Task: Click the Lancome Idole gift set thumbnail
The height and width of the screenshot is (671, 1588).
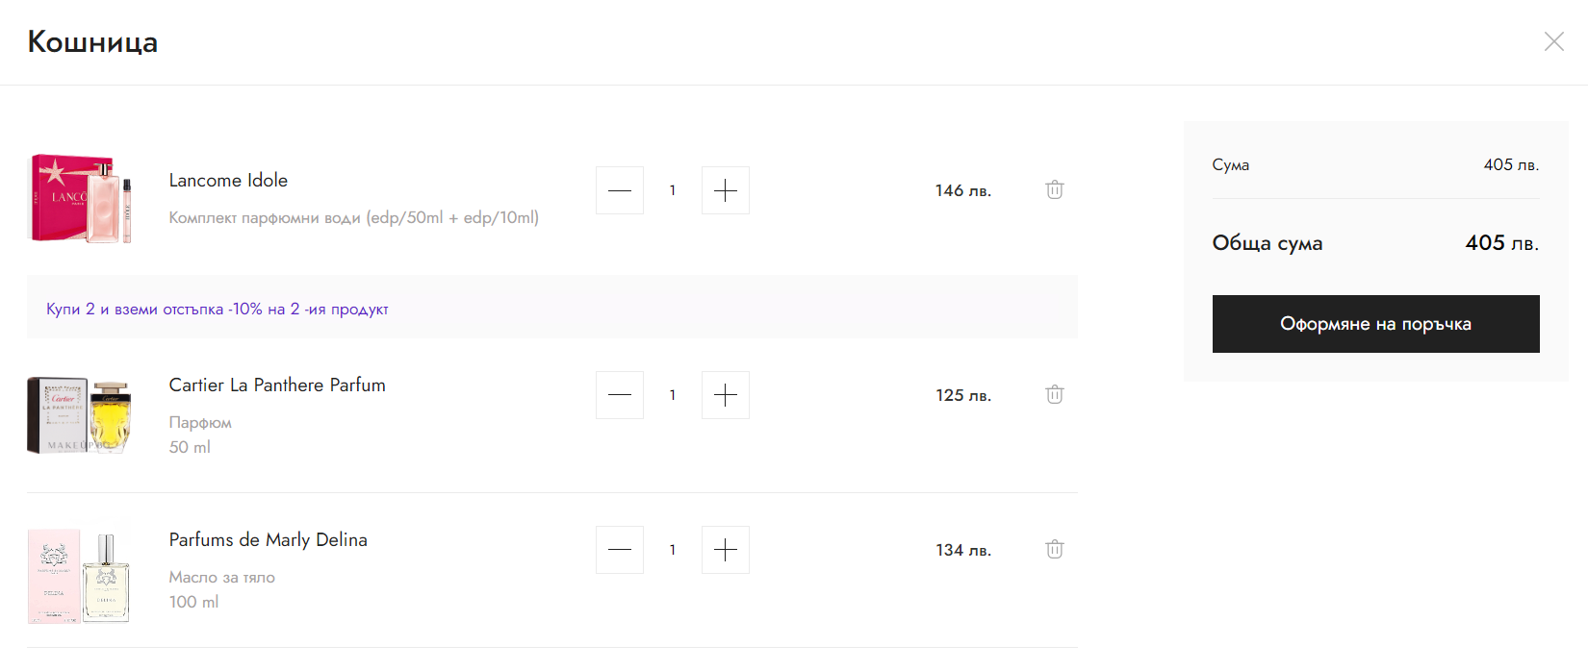Action: click(80, 198)
